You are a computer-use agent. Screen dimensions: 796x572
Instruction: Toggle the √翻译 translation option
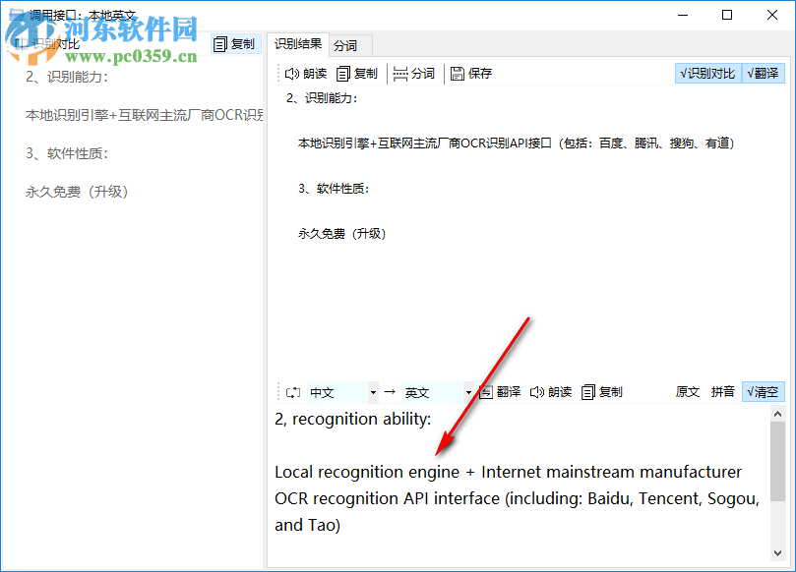[764, 73]
